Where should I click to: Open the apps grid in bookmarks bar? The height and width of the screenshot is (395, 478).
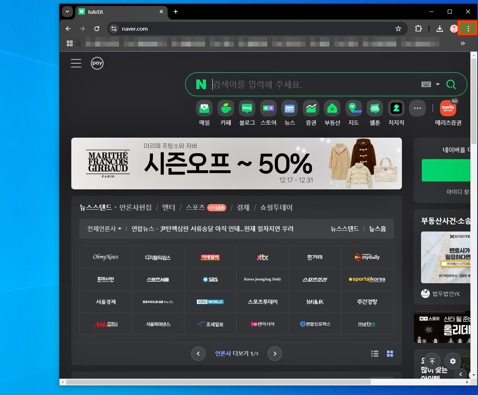pyautogui.click(x=70, y=43)
